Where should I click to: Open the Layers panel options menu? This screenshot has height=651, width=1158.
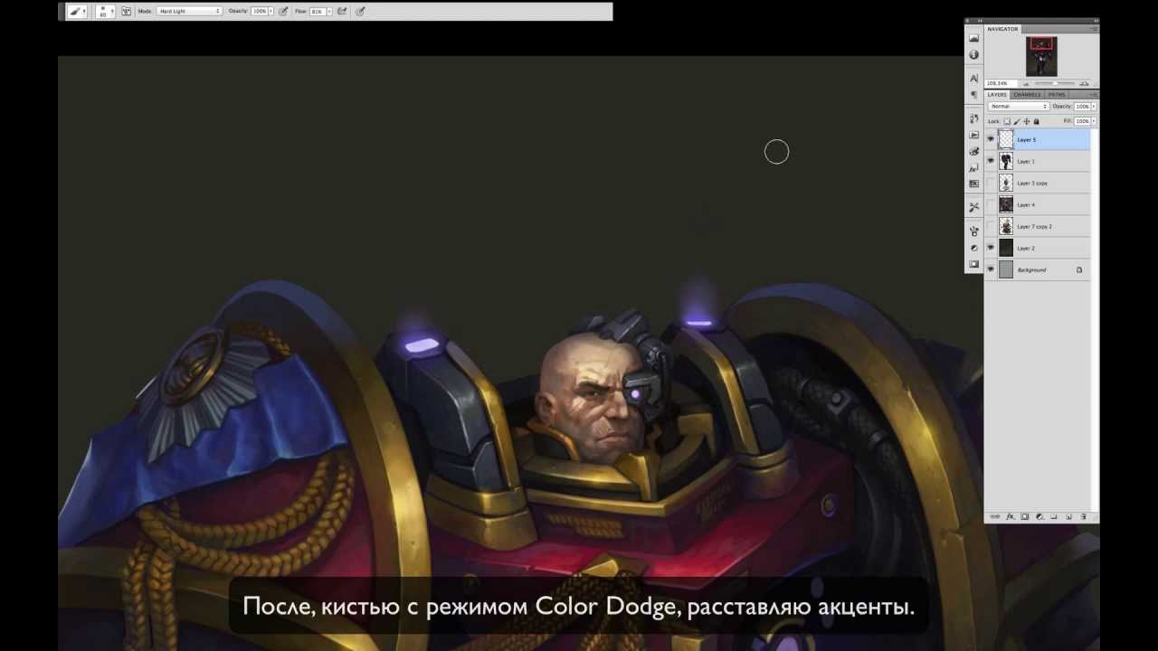(x=1094, y=94)
